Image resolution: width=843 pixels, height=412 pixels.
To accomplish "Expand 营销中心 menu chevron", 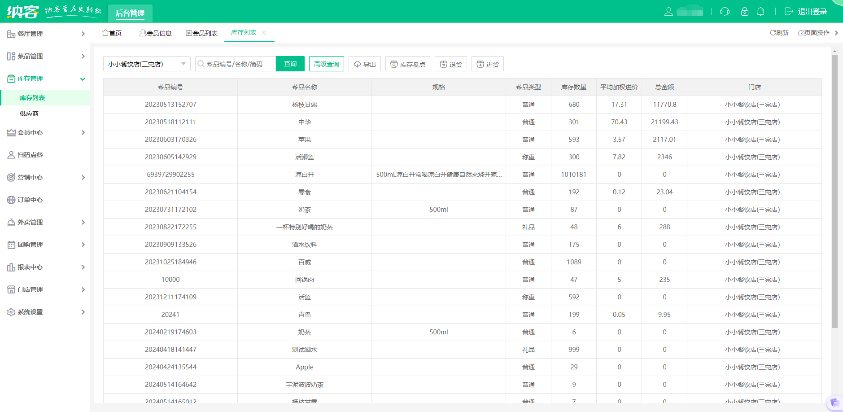I will click(83, 177).
